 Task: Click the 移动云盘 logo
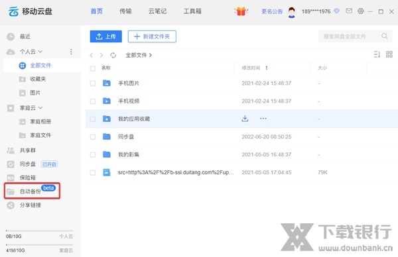(31, 11)
